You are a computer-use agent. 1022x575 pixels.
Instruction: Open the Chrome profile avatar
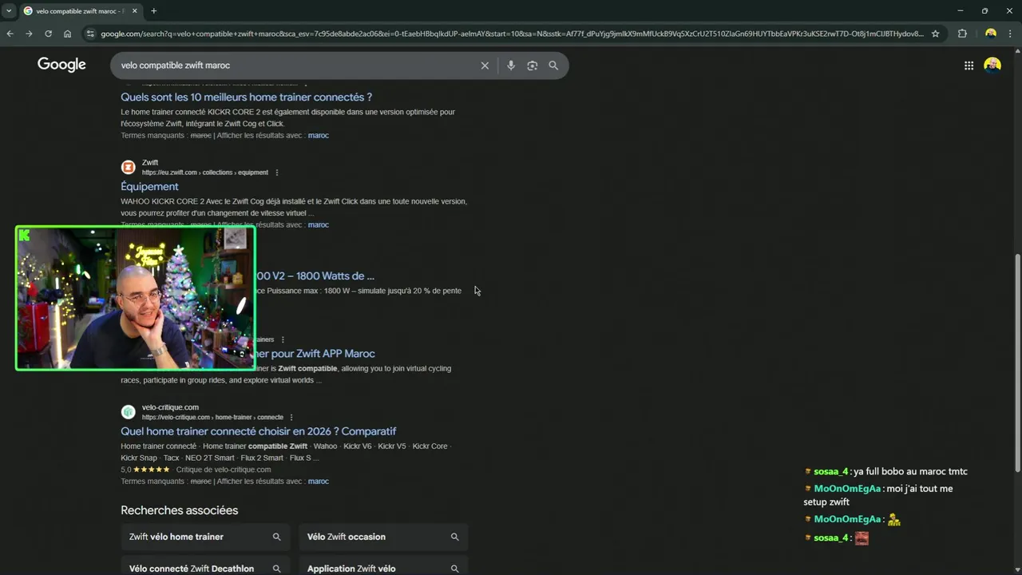(x=991, y=34)
